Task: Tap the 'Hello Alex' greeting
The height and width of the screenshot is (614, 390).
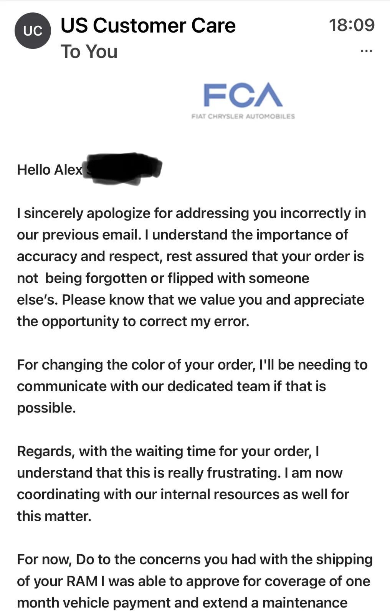Action: [x=50, y=170]
